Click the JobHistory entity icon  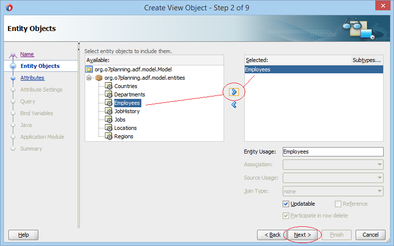[x=108, y=111]
